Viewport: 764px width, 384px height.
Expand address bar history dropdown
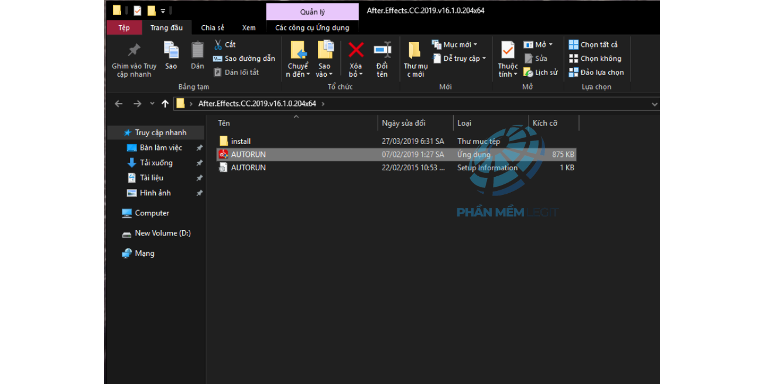tap(655, 104)
